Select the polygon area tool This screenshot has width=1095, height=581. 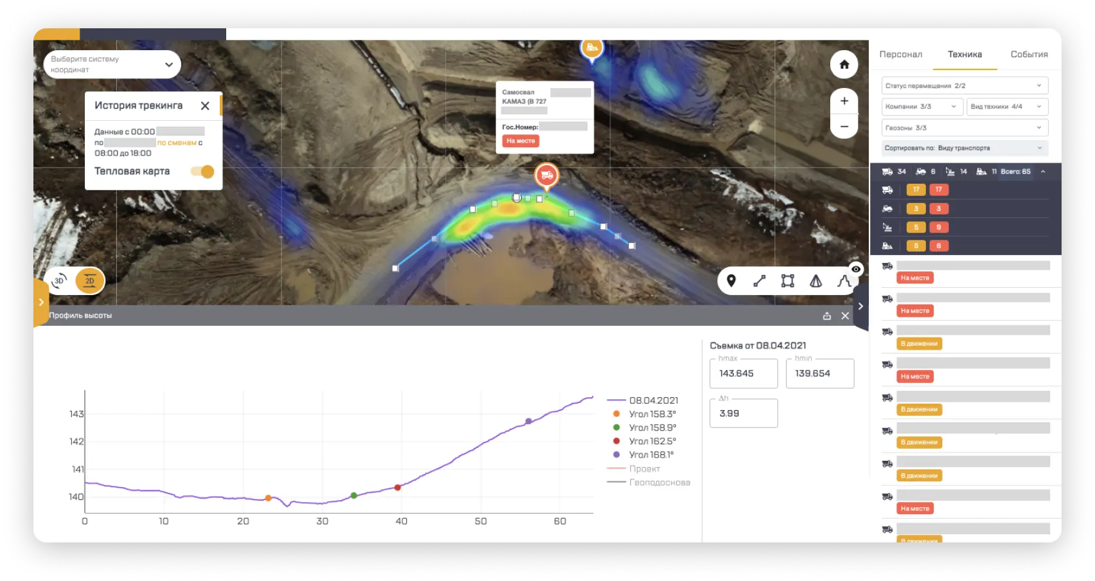787,281
